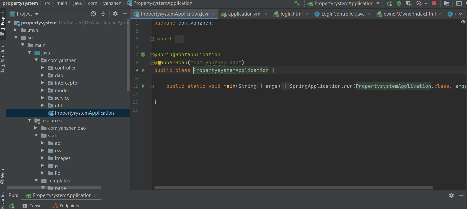Viewport: 467px width, 209px height.
Task: Click the Rerun icon in the Run panel
Action: 12,206
